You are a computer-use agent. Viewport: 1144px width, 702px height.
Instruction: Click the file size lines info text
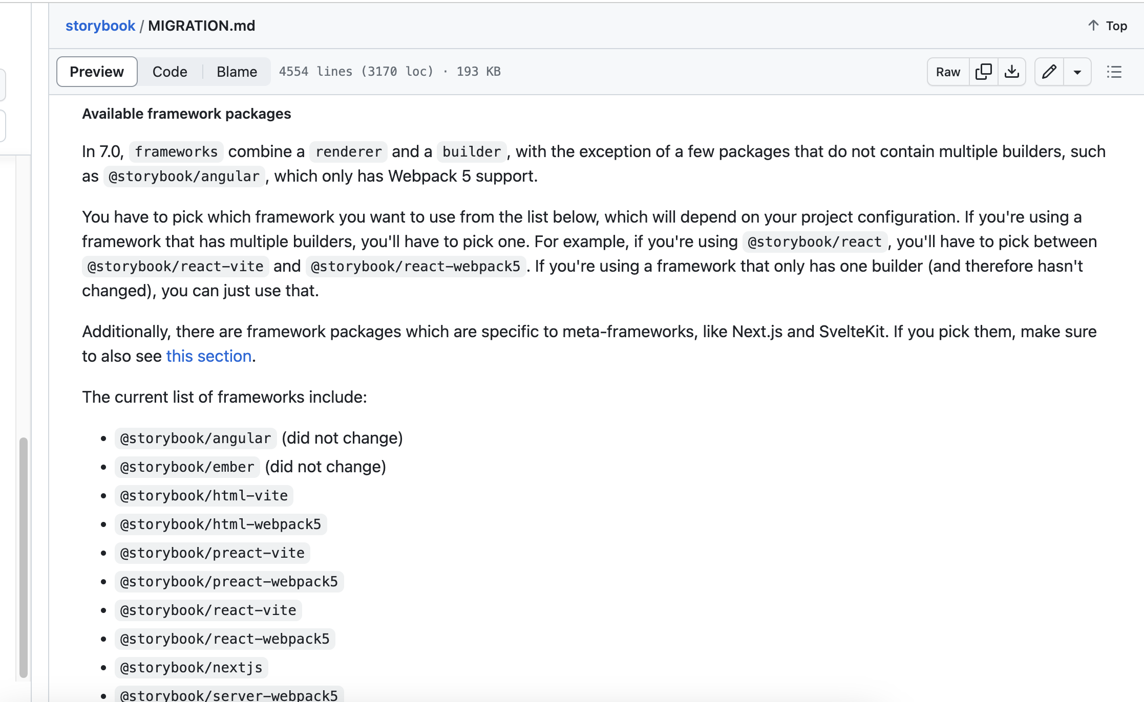click(x=390, y=72)
